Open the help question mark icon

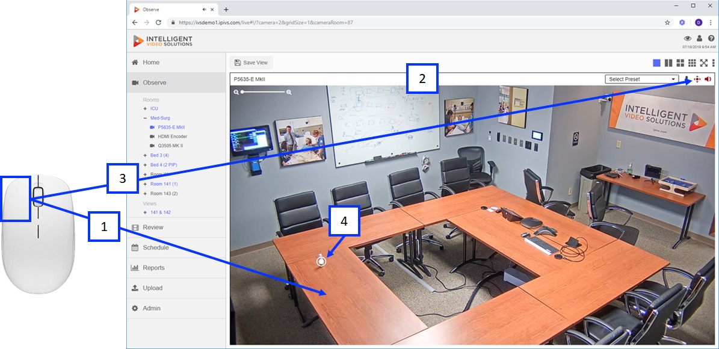point(711,39)
